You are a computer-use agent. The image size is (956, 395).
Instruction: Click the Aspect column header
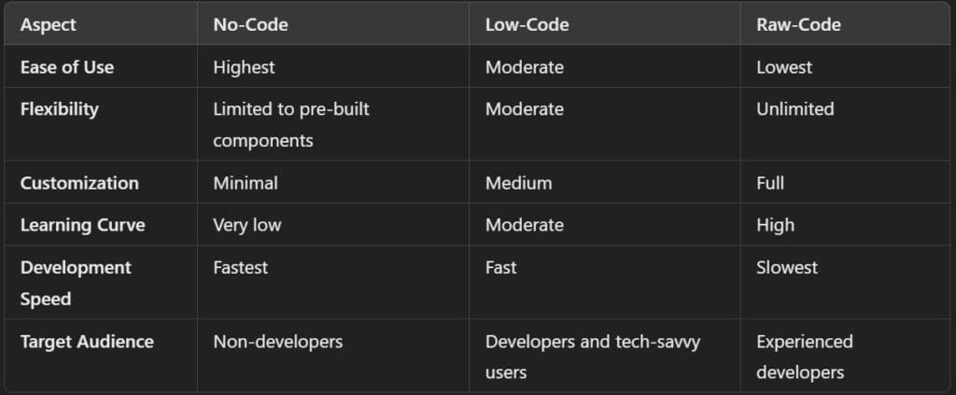[x=50, y=25]
